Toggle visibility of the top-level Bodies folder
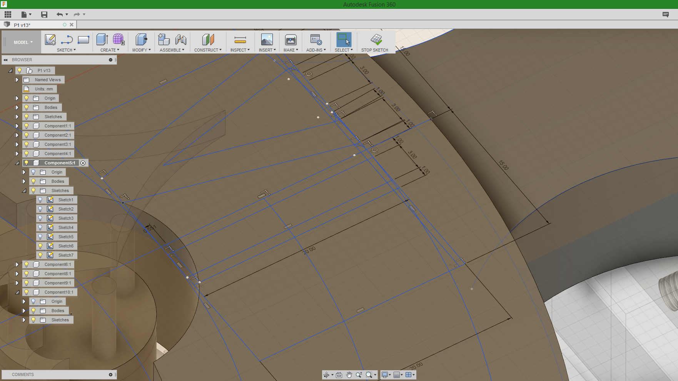Screen dimensions: 678x381 (x=26, y=107)
